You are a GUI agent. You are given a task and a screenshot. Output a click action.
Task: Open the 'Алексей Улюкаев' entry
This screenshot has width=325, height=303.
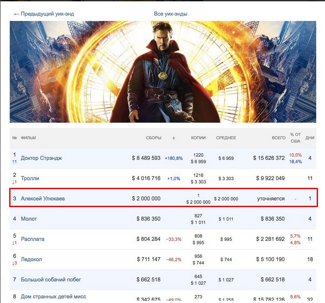43,198
